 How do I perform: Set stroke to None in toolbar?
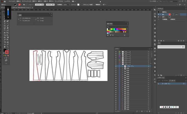[8, 56]
